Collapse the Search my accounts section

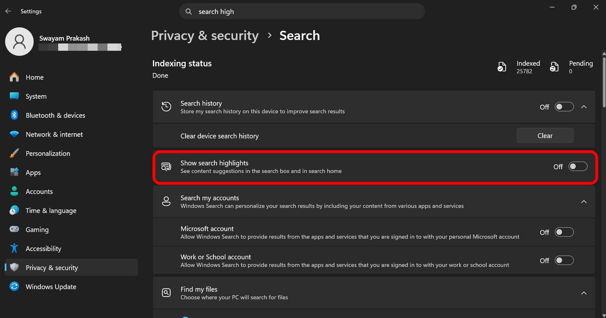pos(584,202)
